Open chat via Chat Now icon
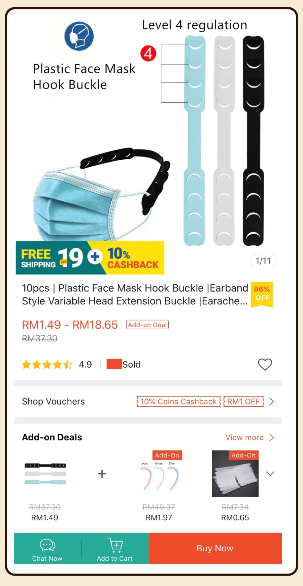The width and height of the screenshot is (303, 586). point(47,545)
